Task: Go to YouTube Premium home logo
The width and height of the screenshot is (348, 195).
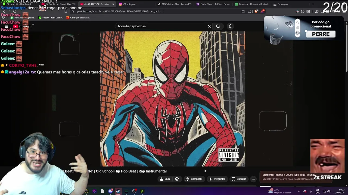Action: 23,27
